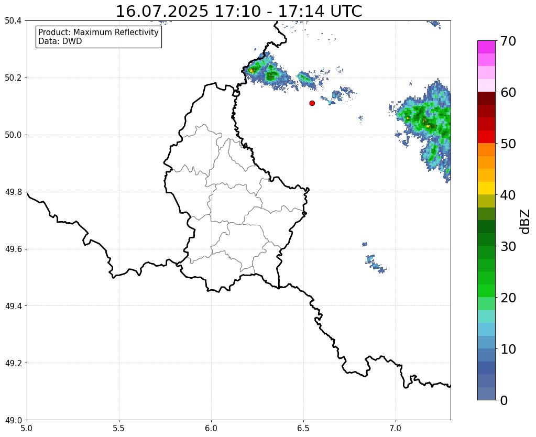Click the red location marker dot
The image size is (536, 437).
point(312,103)
